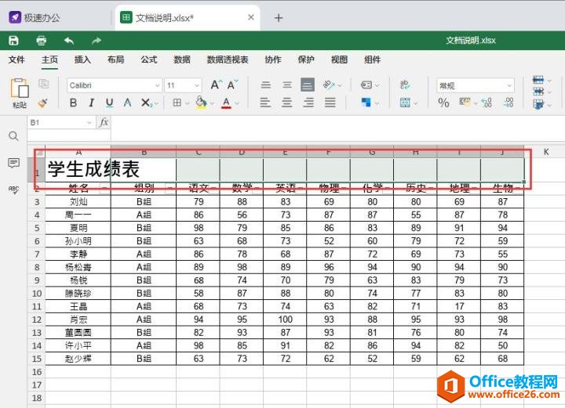Align text right
Image resolution: width=565 pixels, height=408 pixels.
pos(308,103)
